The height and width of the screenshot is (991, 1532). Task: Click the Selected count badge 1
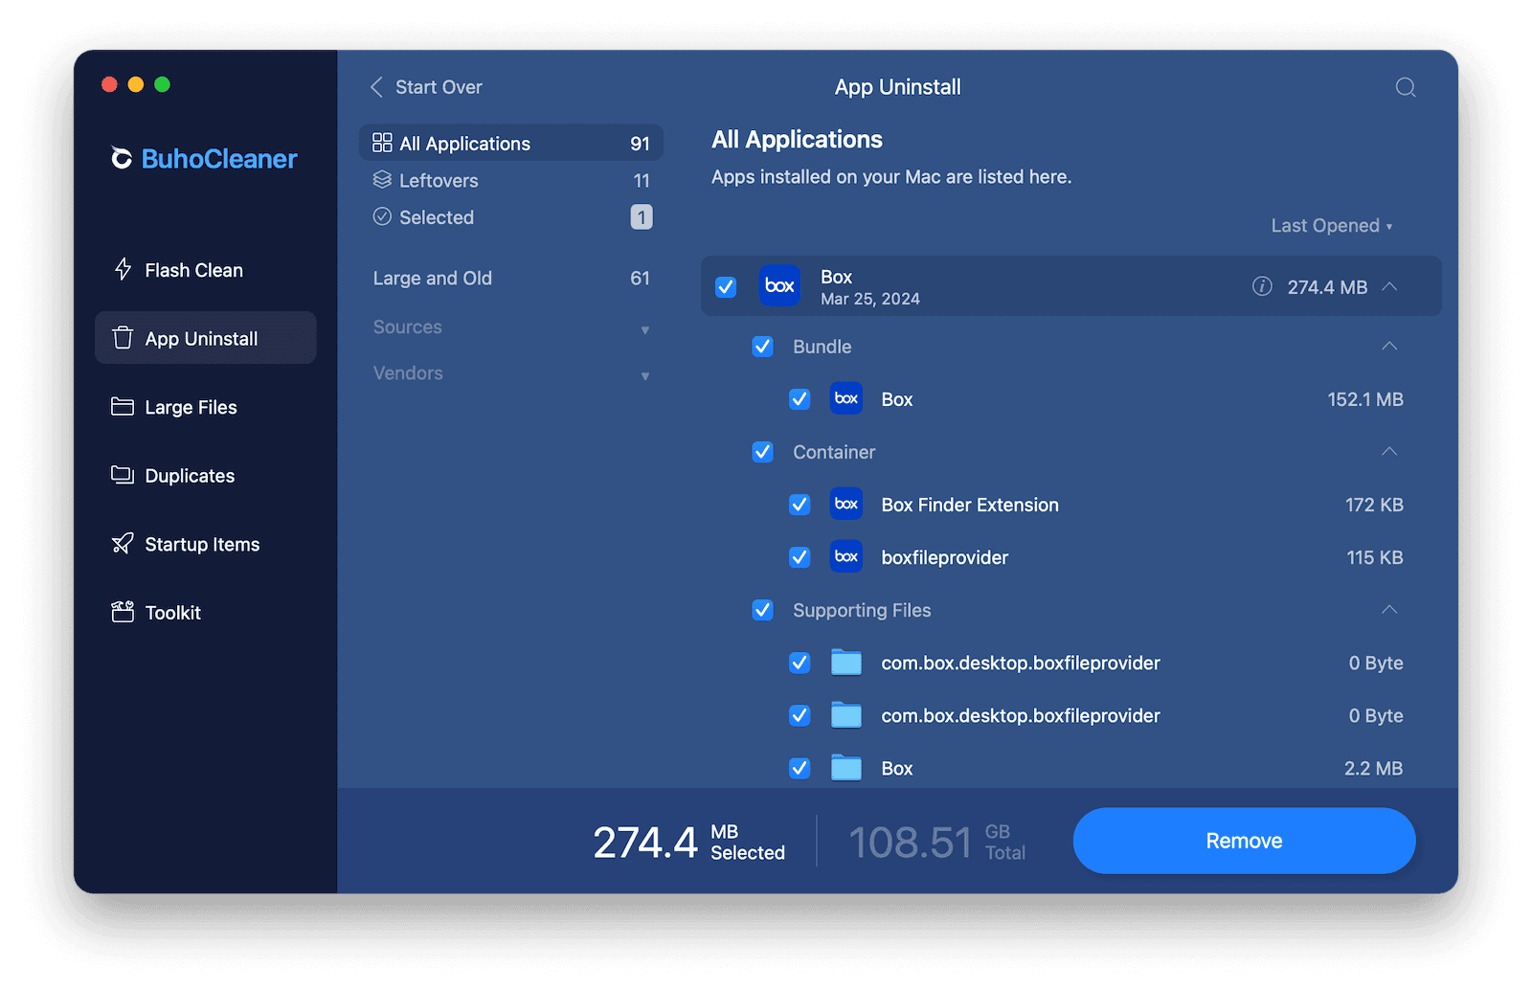641,217
